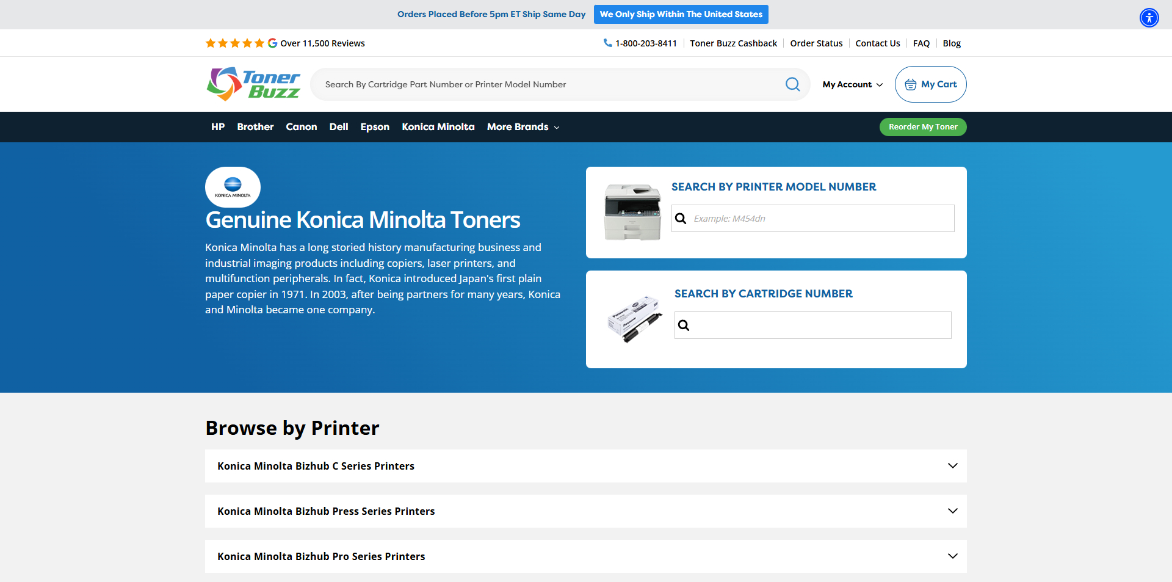Open the My Account dropdown
Image resolution: width=1172 pixels, height=582 pixels.
click(852, 84)
